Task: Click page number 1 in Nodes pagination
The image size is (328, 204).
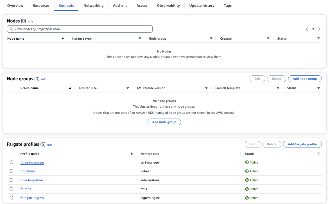Action: click(313, 29)
